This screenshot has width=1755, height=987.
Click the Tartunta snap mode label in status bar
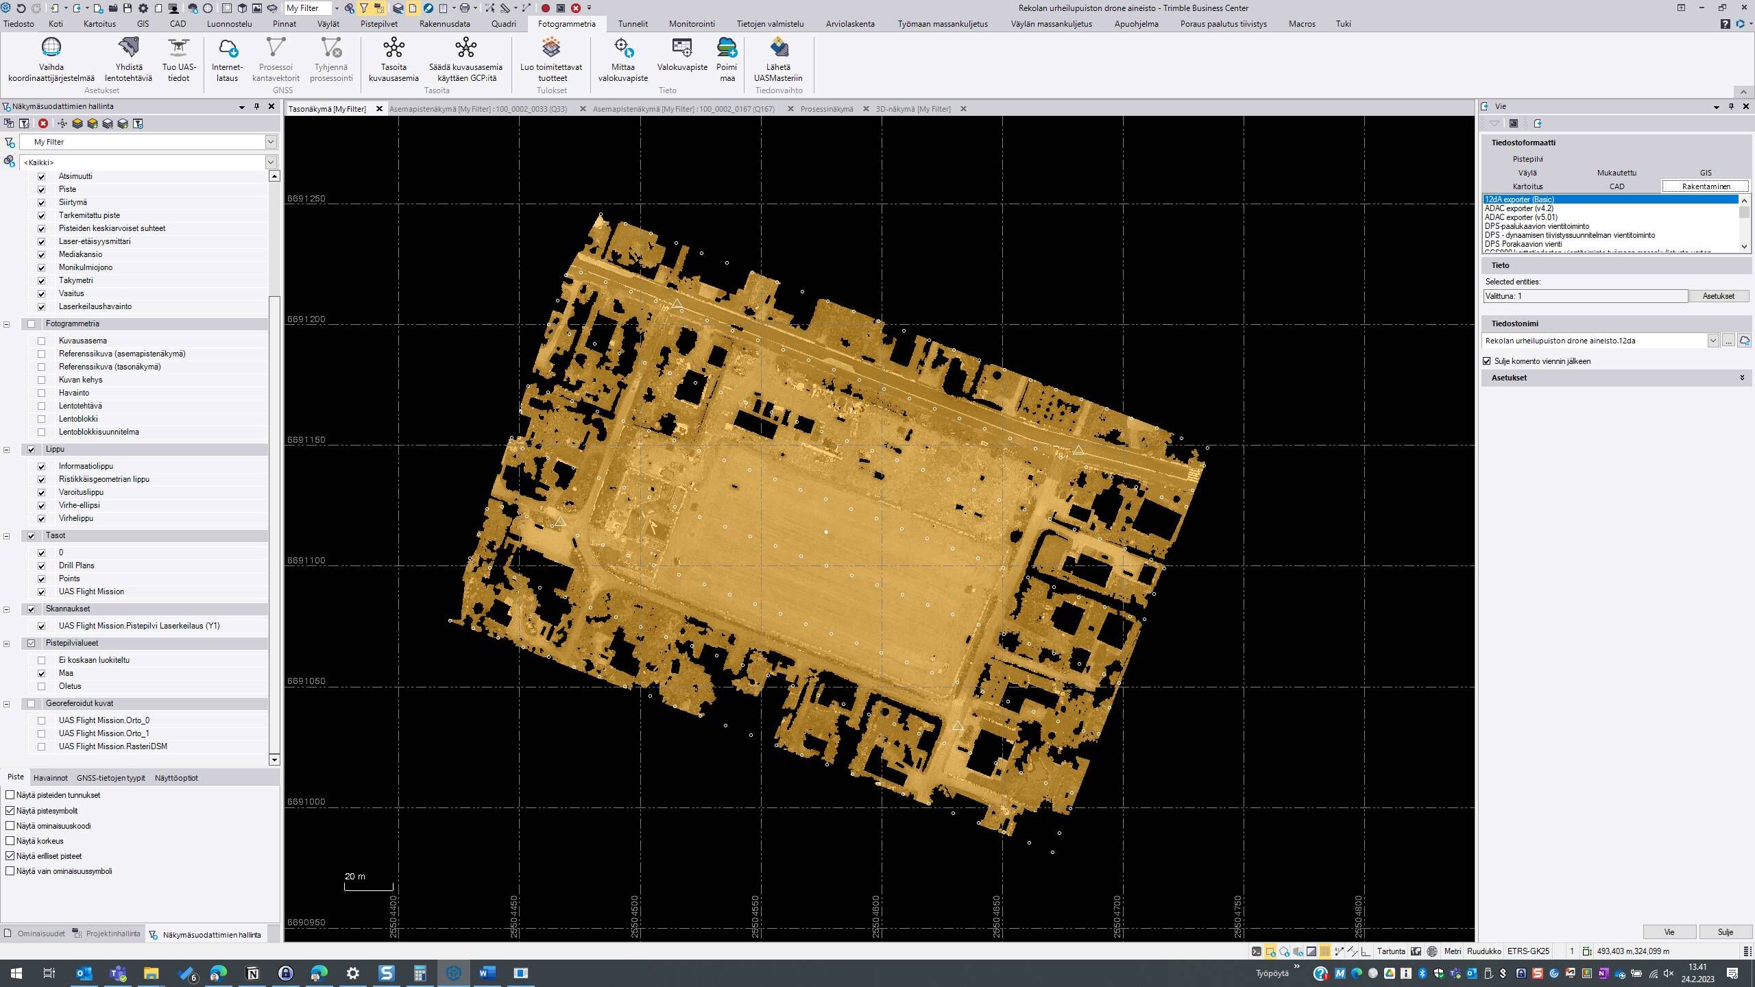[x=1391, y=951]
